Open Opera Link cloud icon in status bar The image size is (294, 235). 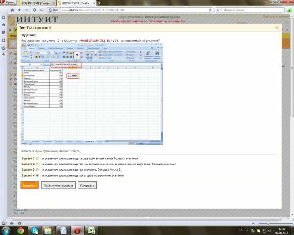(12, 223)
